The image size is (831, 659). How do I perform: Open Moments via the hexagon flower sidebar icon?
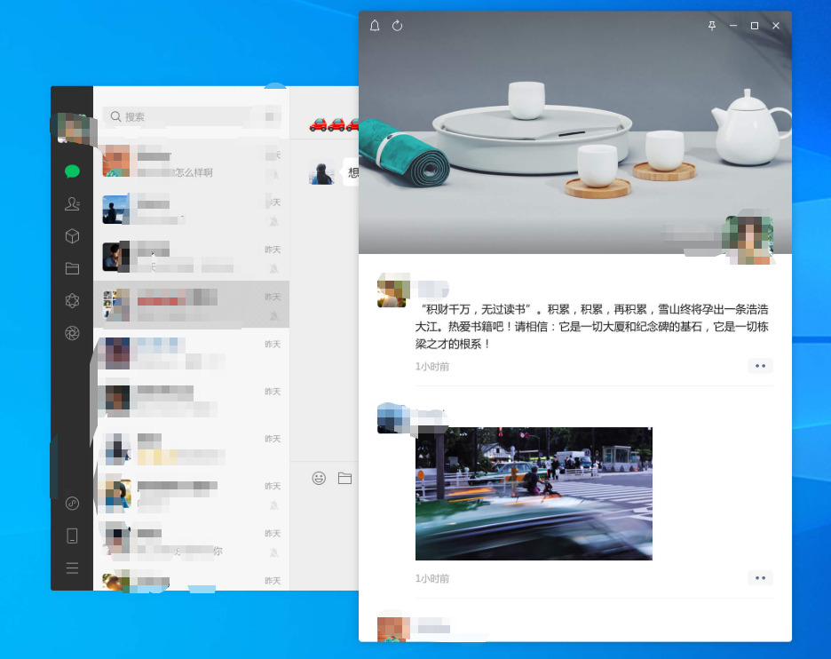(x=72, y=300)
